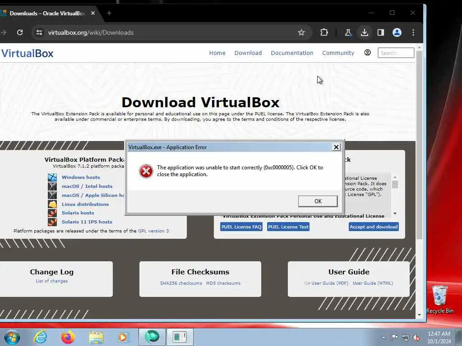The width and height of the screenshot is (462, 346).
Task: Click the account icon on VirtualBox site
Action: pos(367,53)
